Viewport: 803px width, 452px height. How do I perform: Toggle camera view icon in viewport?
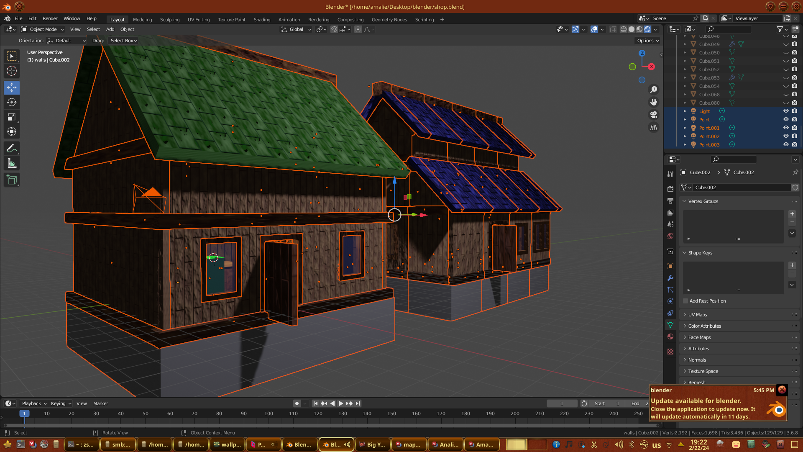pyautogui.click(x=654, y=115)
